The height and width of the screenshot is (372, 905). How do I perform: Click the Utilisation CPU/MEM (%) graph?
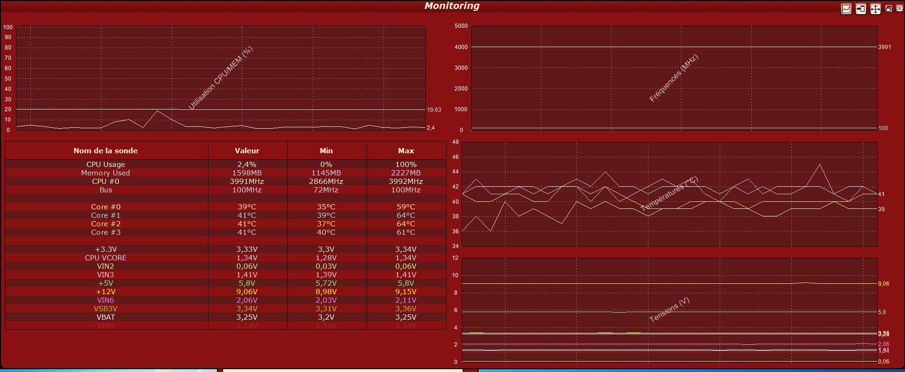pyautogui.click(x=221, y=78)
